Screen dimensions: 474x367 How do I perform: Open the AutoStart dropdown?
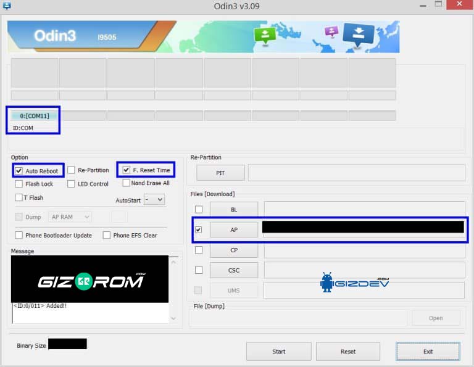coord(154,200)
